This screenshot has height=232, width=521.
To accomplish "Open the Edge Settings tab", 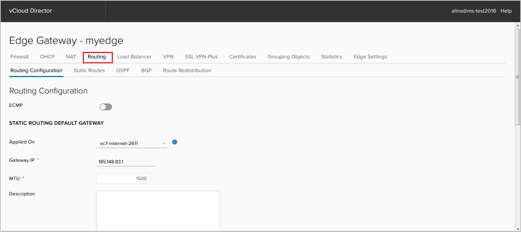I will 370,57.
